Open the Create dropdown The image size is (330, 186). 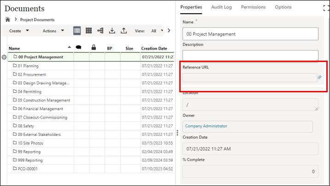(19, 31)
